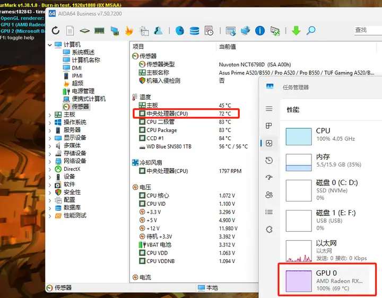Open Task Manager services icon

point(269,230)
